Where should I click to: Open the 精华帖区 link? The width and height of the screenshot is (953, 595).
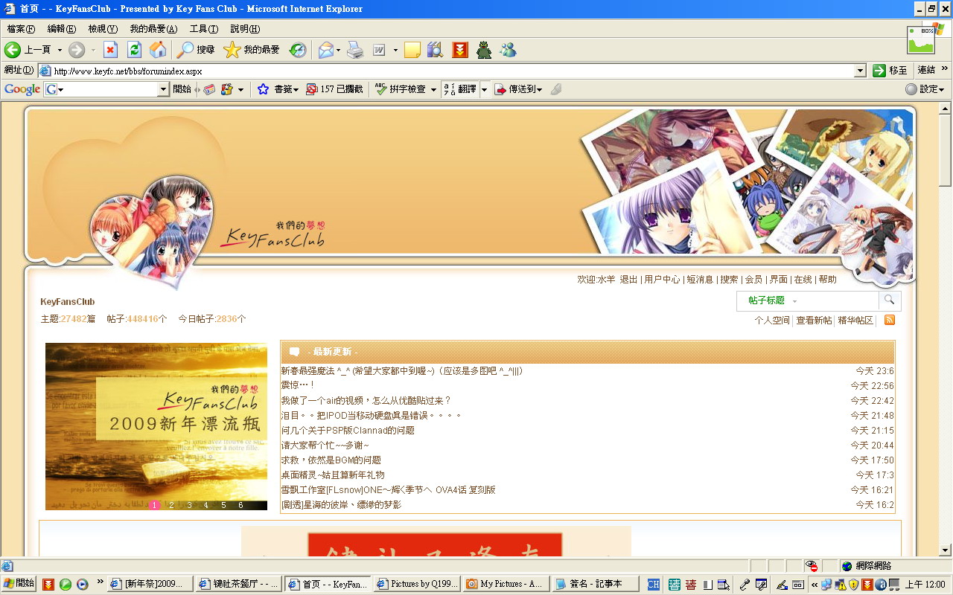(x=855, y=321)
